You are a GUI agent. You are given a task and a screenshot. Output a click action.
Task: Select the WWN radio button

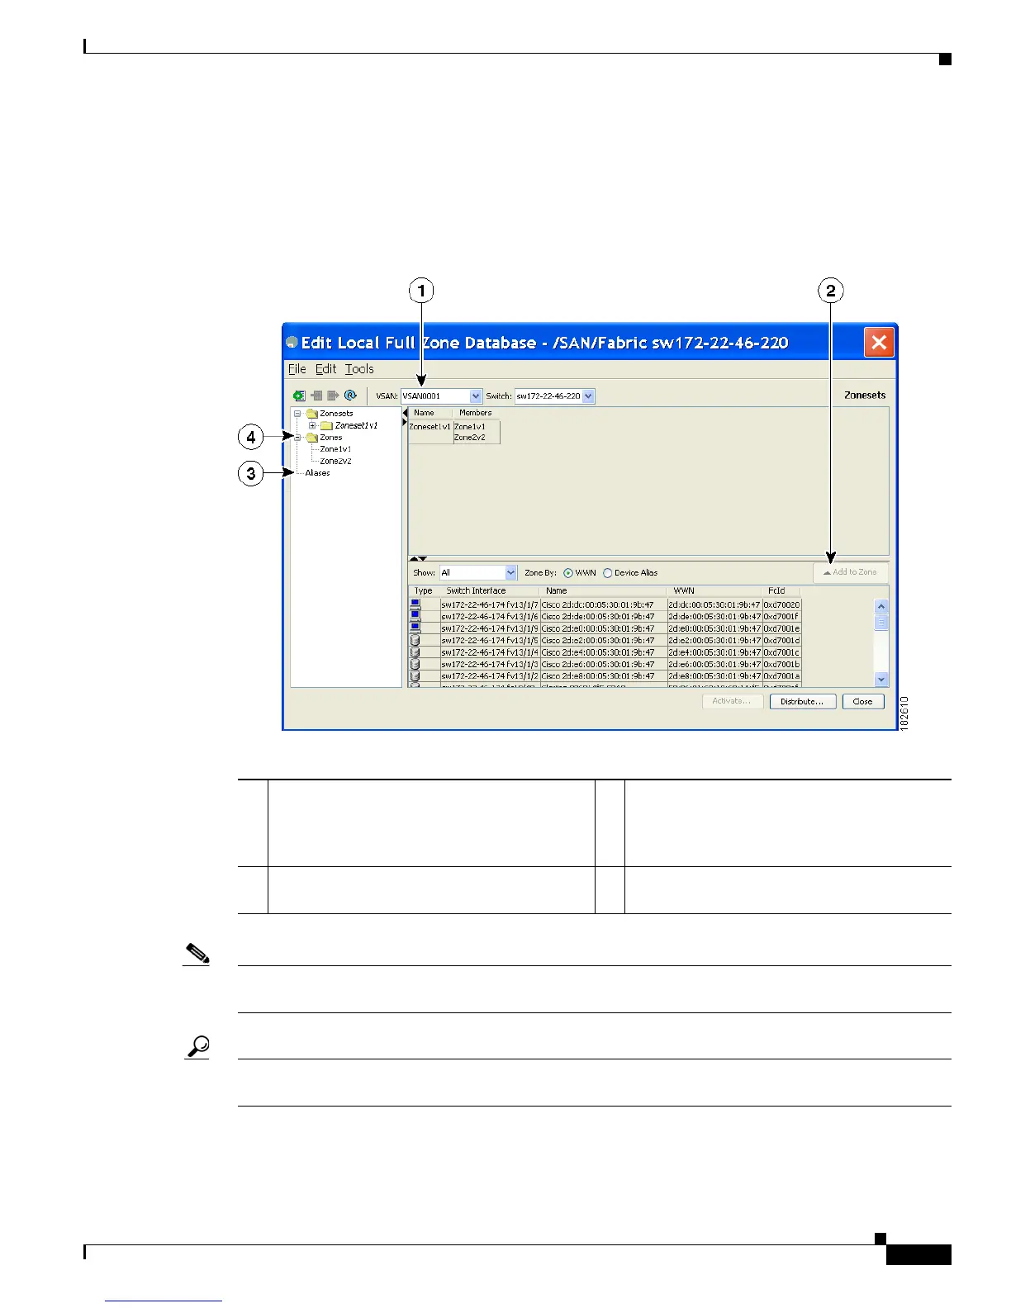(568, 573)
